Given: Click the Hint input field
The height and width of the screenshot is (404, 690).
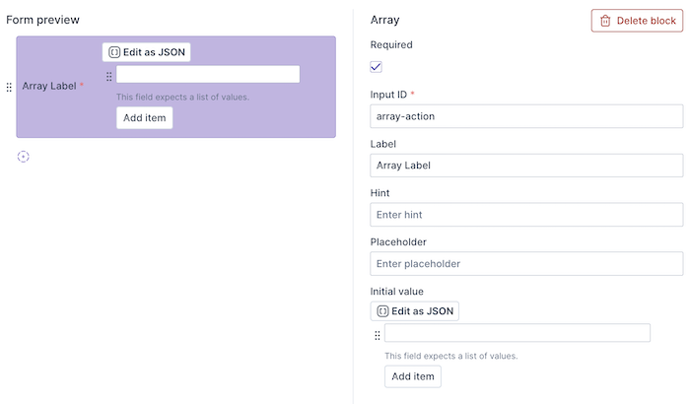Looking at the screenshot, I should 526,215.
